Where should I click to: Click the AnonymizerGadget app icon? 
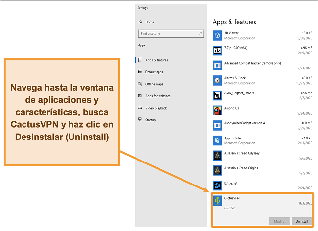(x=217, y=126)
